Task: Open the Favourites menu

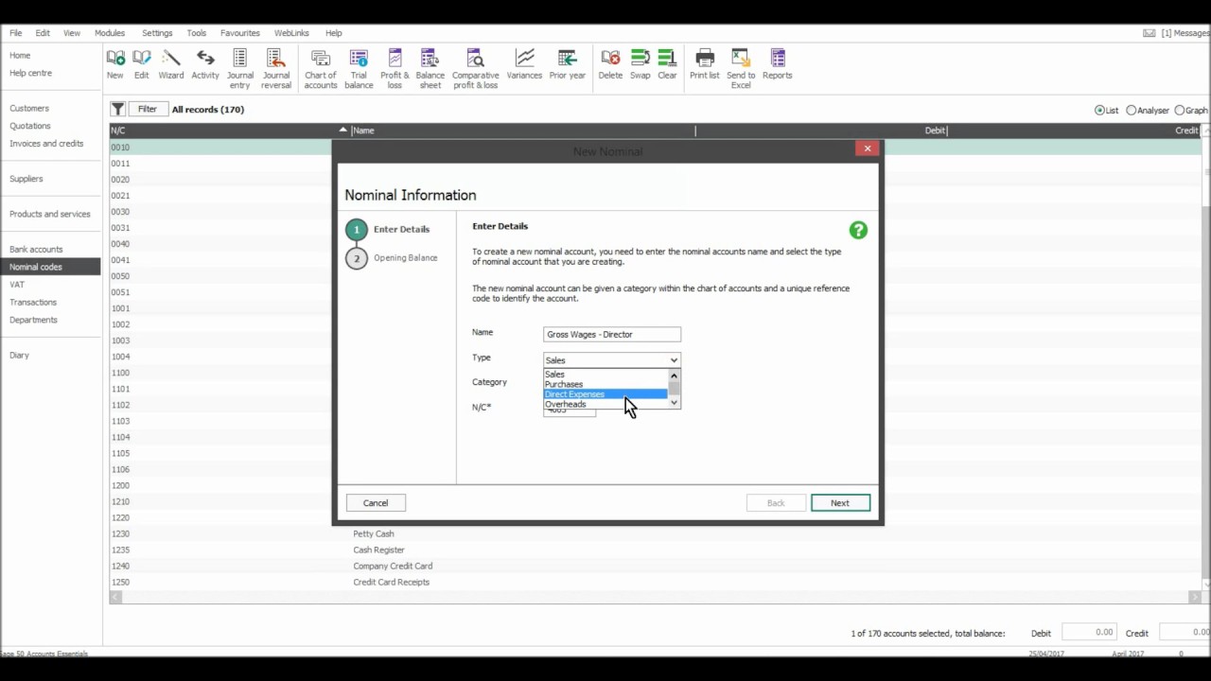Action: point(240,33)
